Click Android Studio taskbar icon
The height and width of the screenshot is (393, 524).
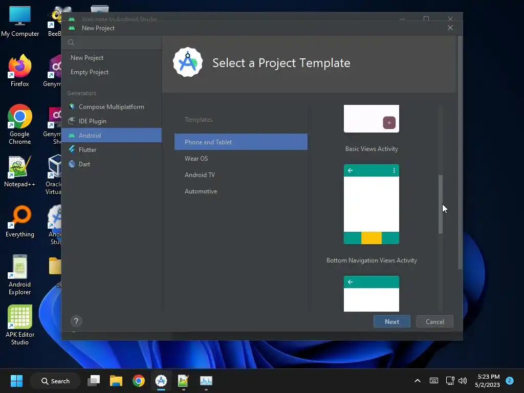pos(161,381)
